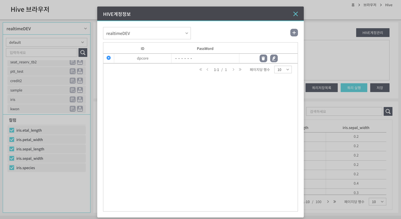Click the Hive breadcrumb item
Screen dimensions: 401x219
[x=389, y=5]
